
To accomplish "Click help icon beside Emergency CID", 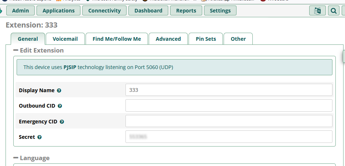I will tap(62, 122).
